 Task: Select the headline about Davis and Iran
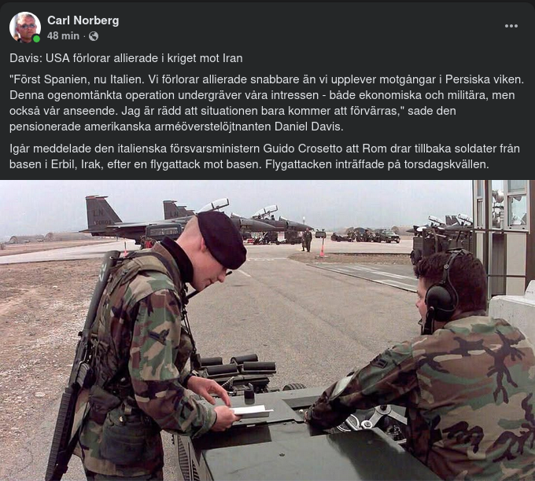point(126,58)
